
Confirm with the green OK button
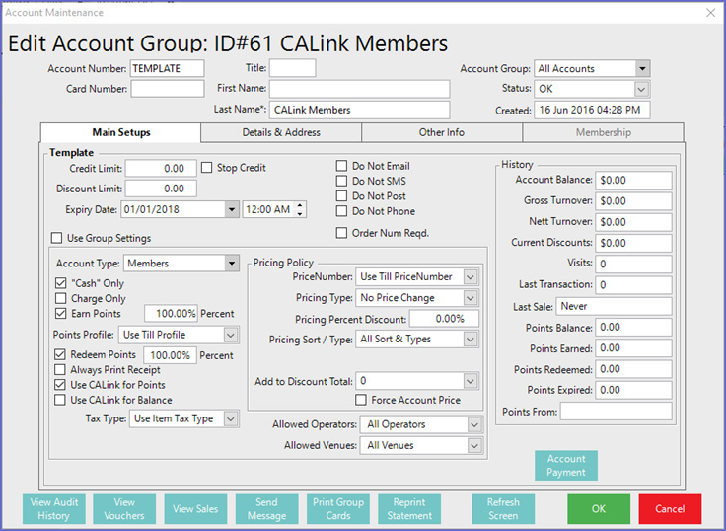[x=599, y=508]
